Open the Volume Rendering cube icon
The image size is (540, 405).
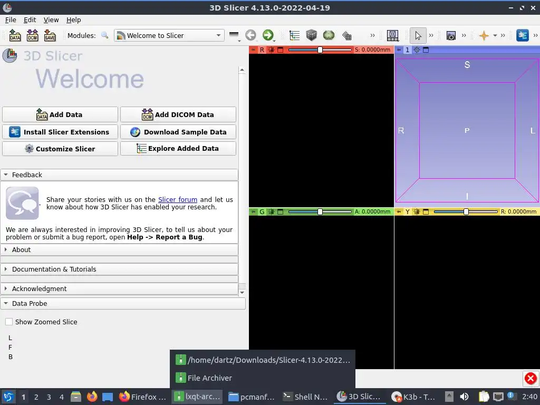[311, 35]
